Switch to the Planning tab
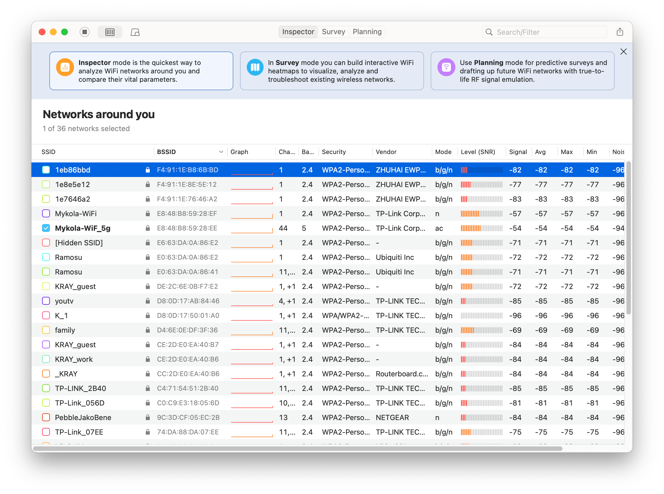This screenshot has width=664, height=494. coord(367,32)
